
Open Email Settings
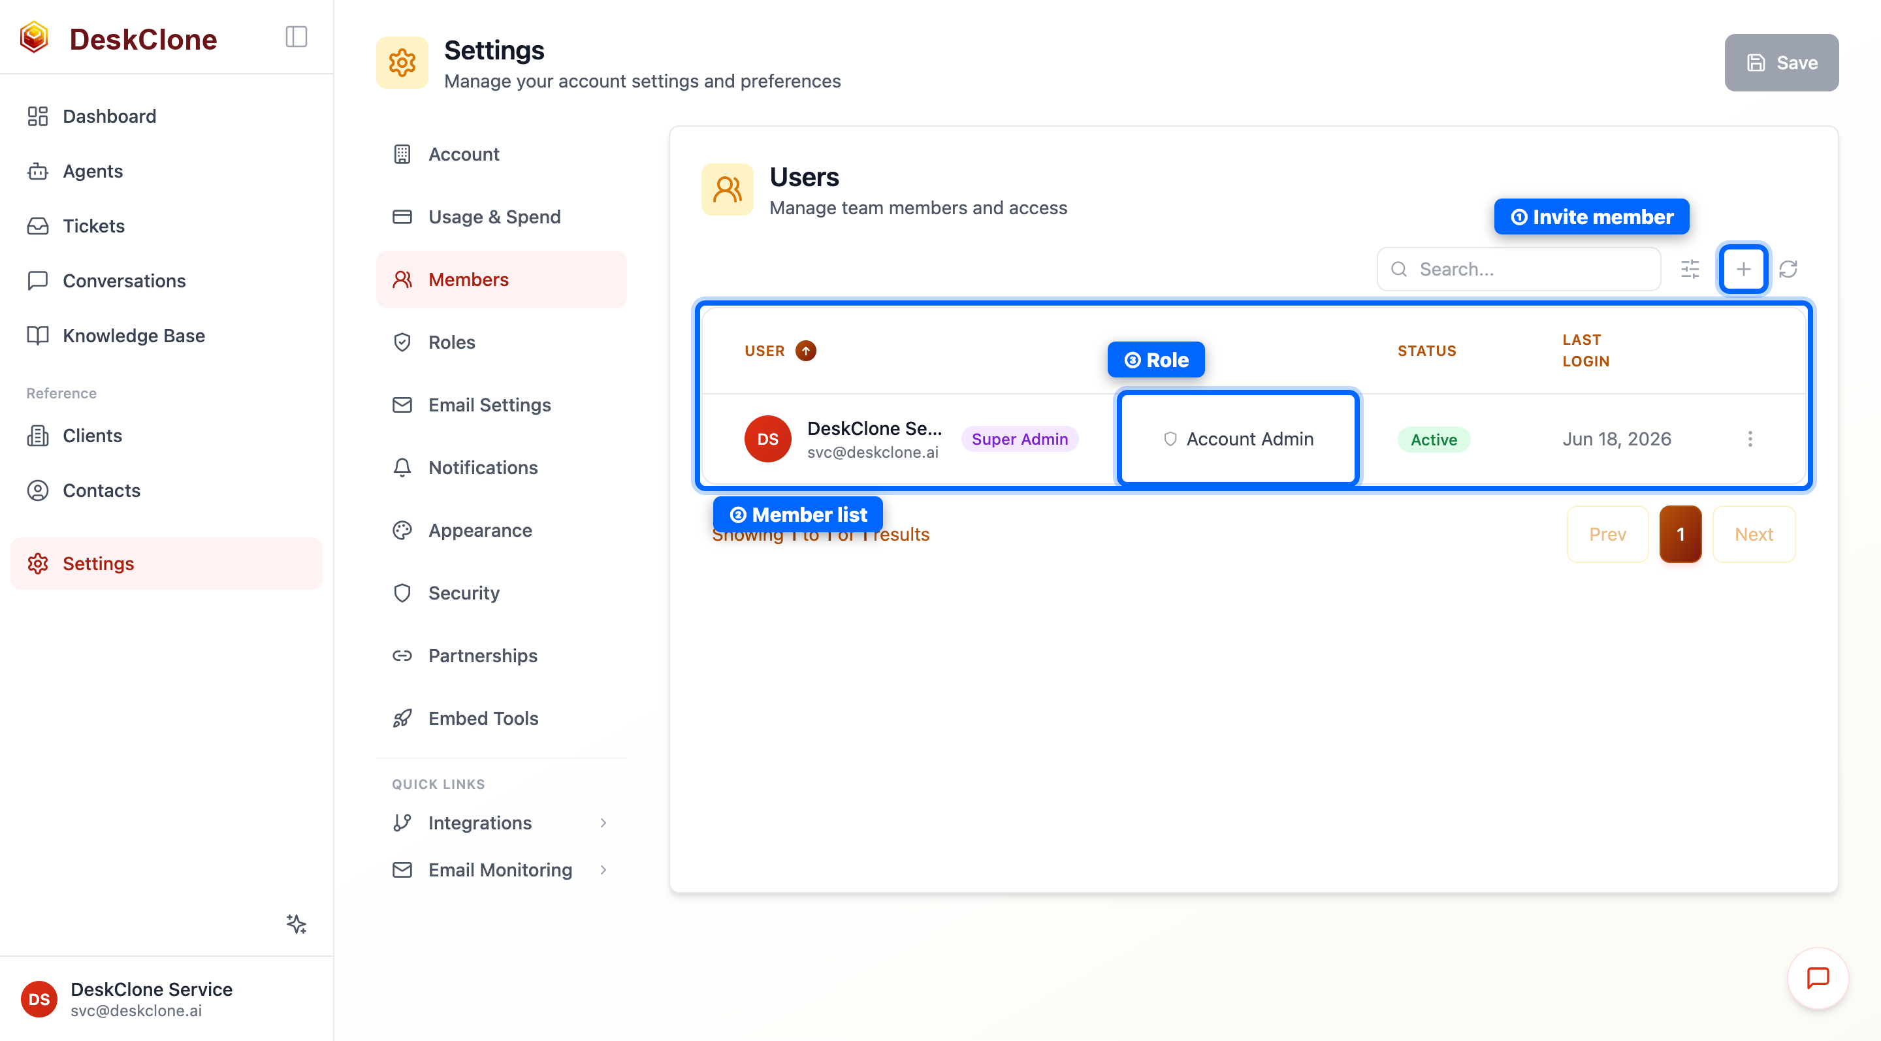coord(501,404)
